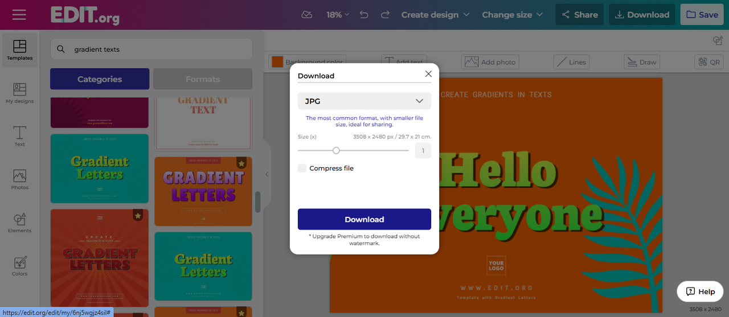
Task: Click the Add photo toolbar button
Action: click(490, 62)
